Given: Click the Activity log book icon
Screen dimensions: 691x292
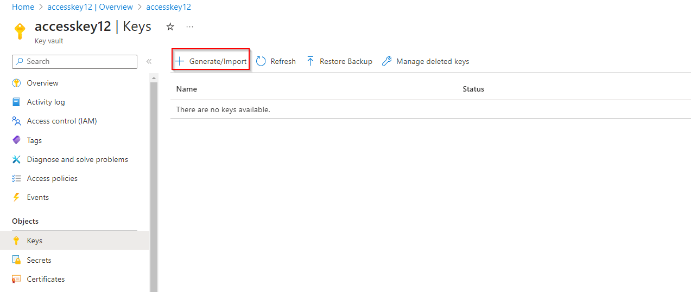Looking at the screenshot, I should point(16,102).
